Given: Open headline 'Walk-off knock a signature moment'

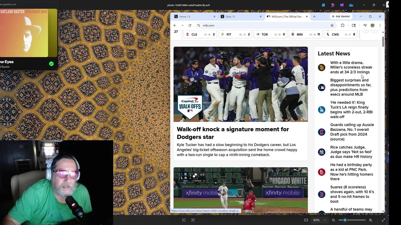Looking at the screenshot, I should coord(233,133).
